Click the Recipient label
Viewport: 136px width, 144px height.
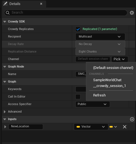pyautogui.click(x=14, y=36)
